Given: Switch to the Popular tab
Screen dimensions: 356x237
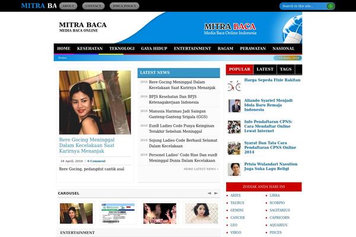Looking at the screenshot, I should 240,69.
